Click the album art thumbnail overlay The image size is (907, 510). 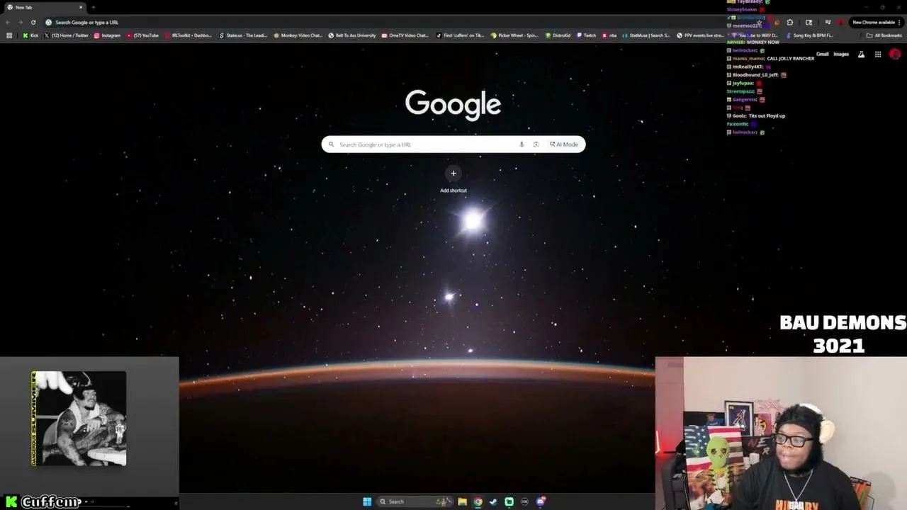79,419
